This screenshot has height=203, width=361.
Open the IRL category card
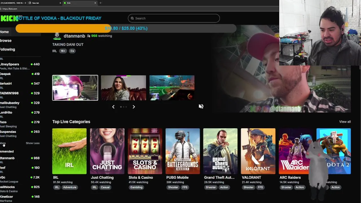click(x=69, y=151)
